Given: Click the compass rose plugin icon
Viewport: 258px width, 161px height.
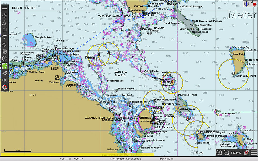Looking at the screenshot, I should pos(5,80).
